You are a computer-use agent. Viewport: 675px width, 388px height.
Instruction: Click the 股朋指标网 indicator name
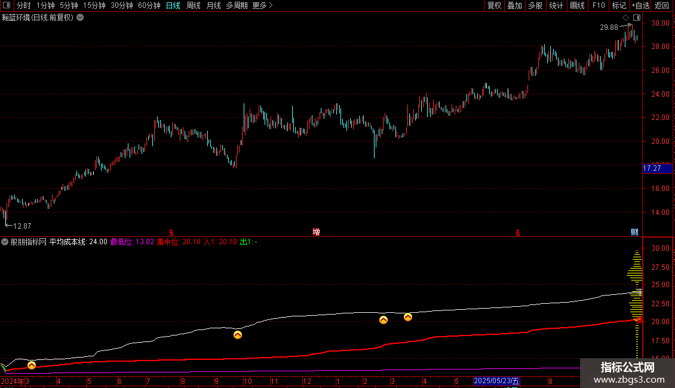29,242
